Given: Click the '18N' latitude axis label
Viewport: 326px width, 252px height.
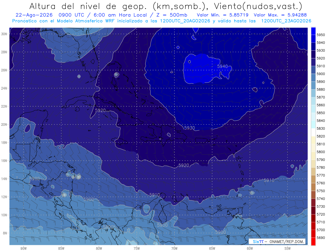Looking at the screenshot, I should (4, 142).
